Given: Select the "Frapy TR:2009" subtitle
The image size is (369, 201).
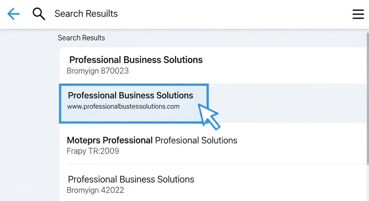Looking at the screenshot, I should [93, 151].
